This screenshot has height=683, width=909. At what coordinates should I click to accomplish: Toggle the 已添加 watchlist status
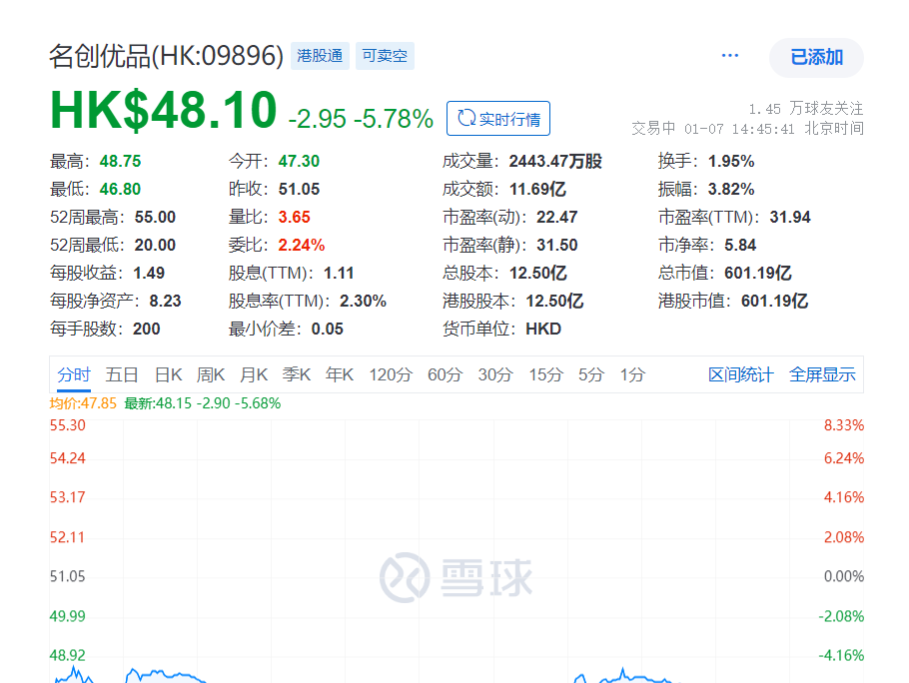click(x=816, y=58)
